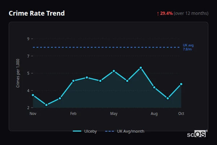Click the 'Crimes per 1,000' axis title
The height and width of the screenshot is (145, 217).
(x=18, y=73)
